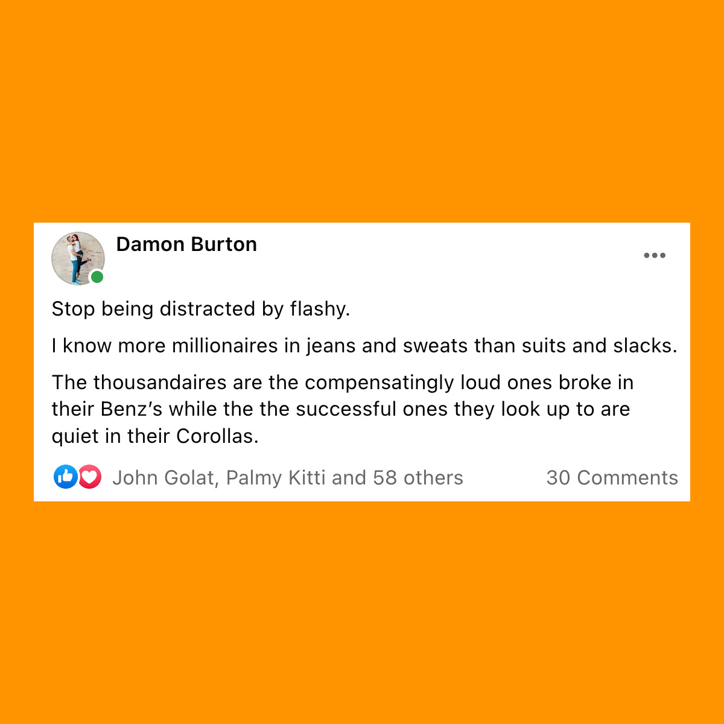Click the line "Stop being distracted by flashy."
The image size is (724, 724).
(201, 309)
